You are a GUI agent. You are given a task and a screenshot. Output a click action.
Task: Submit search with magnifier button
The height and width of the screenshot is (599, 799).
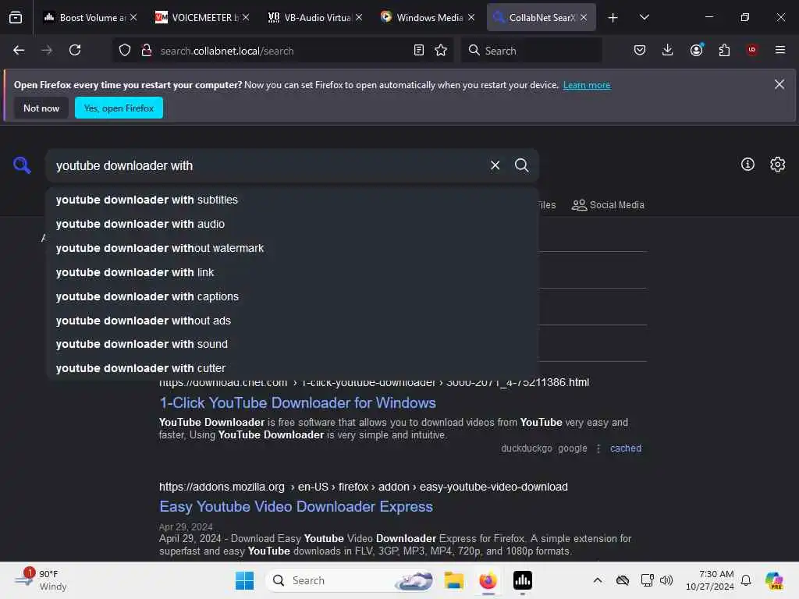(521, 165)
